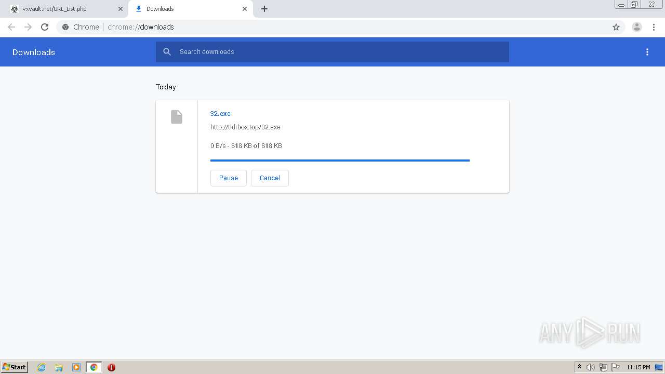
Task: Open Windows Explorer from the taskbar
Action: pos(59,367)
